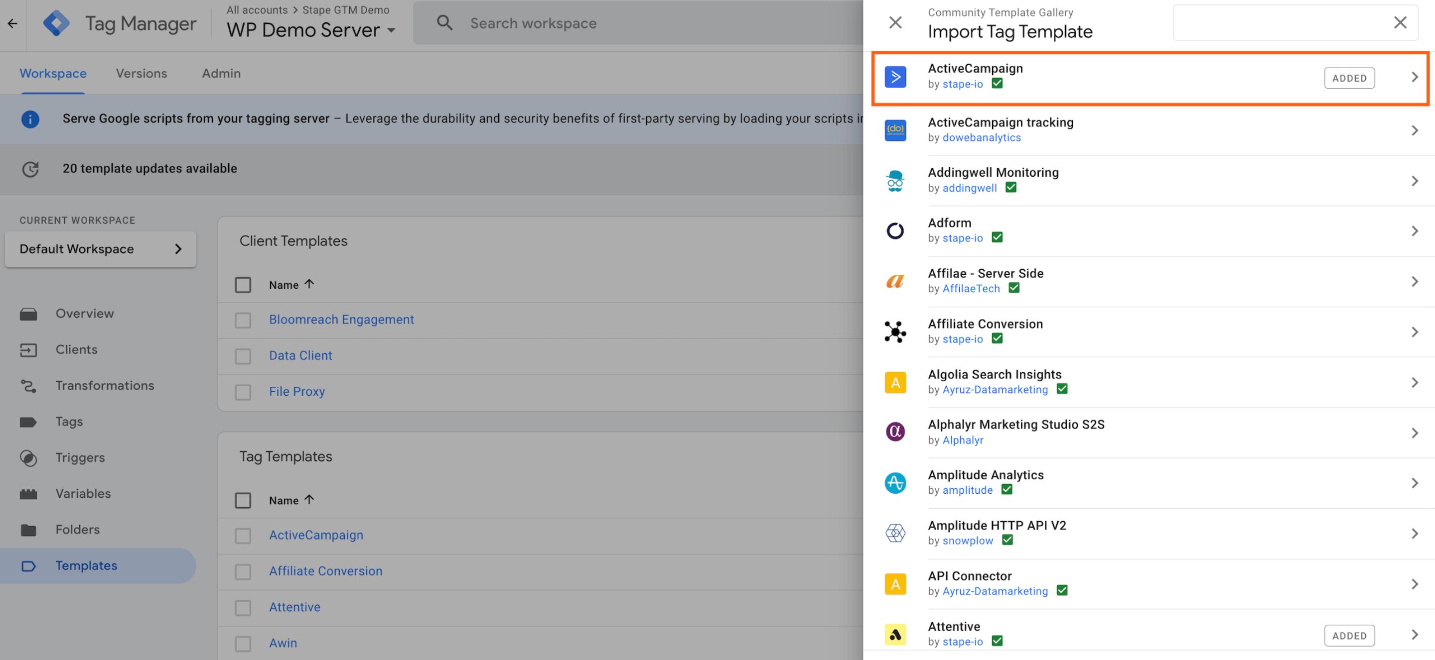1435x660 pixels.
Task: Click the ActiveCampaign blue logo in gallery
Action: click(x=895, y=77)
